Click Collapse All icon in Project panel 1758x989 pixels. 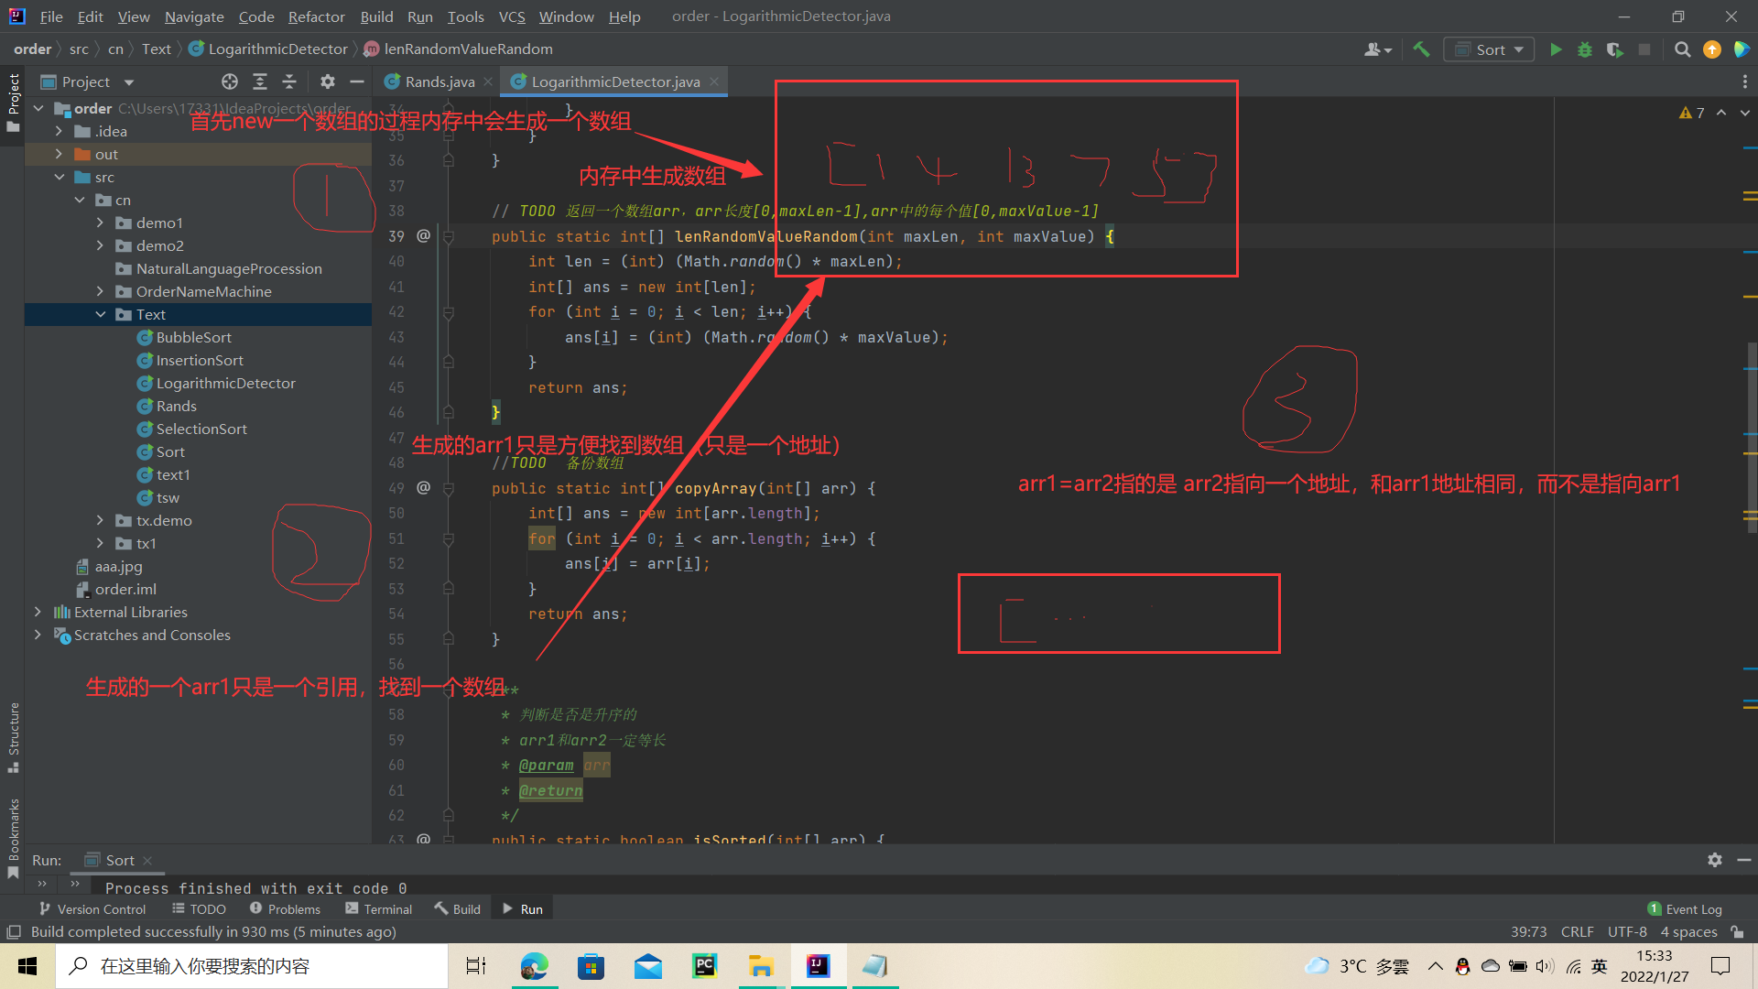(x=289, y=82)
